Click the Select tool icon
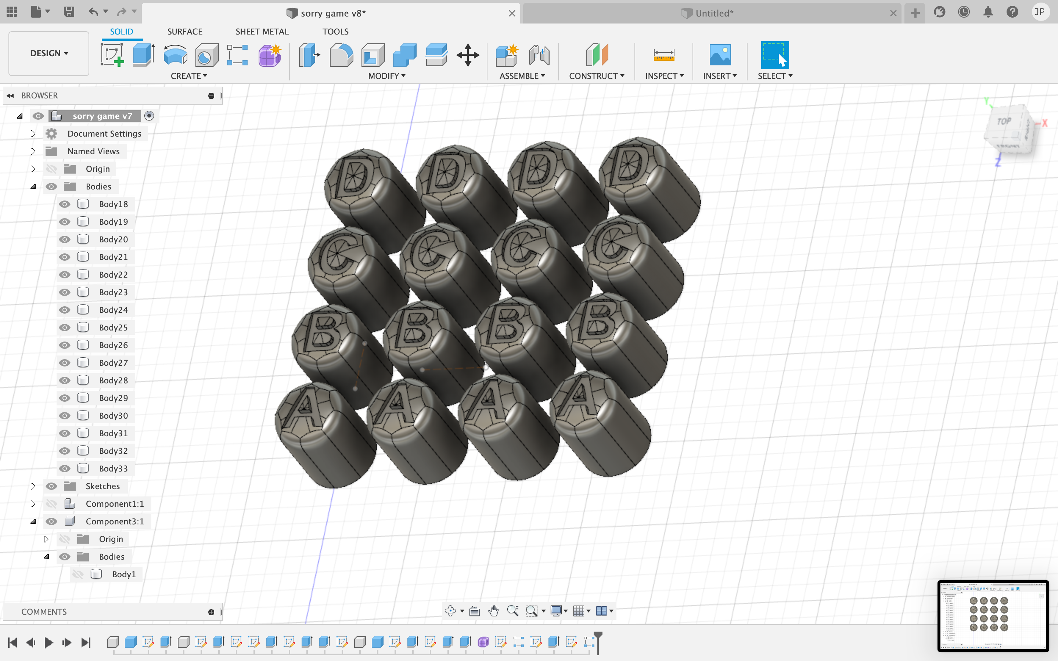Screen dimensions: 1058x661 coord(775,55)
